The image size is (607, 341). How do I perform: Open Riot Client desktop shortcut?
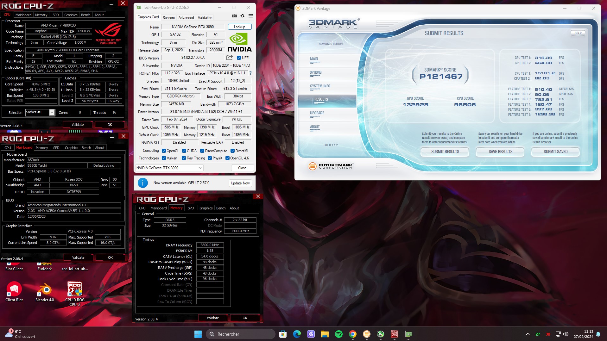(x=14, y=267)
